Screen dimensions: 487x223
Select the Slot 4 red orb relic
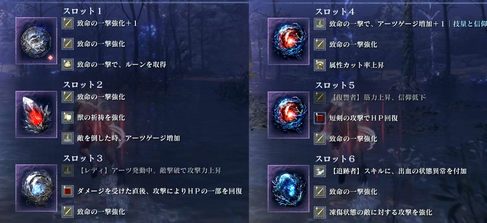point(289,41)
